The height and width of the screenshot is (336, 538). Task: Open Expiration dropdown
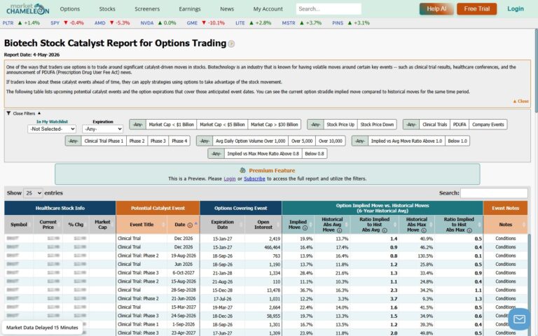102,129
